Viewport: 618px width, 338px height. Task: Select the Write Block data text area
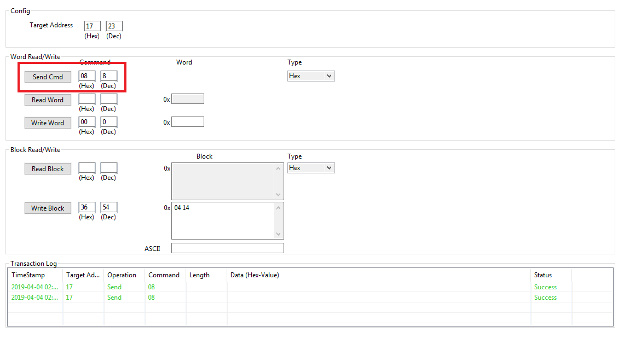pos(223,220)
